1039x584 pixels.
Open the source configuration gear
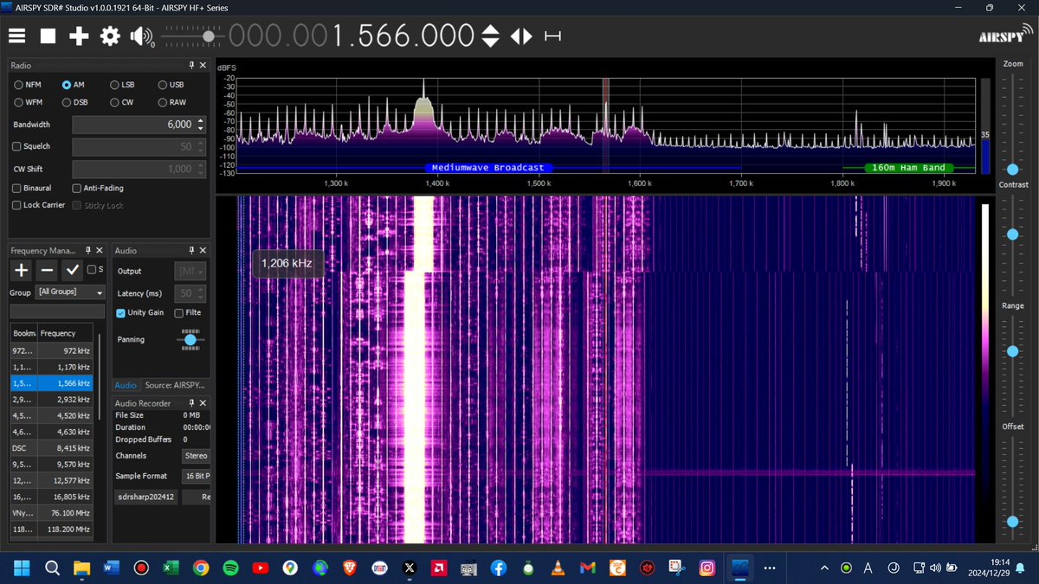click(108, 36)
